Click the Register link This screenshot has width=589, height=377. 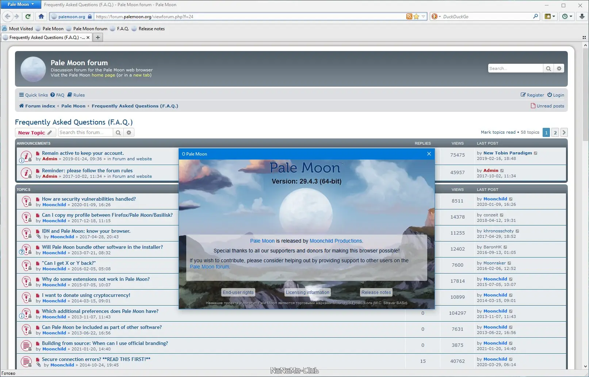coord(532,95)
